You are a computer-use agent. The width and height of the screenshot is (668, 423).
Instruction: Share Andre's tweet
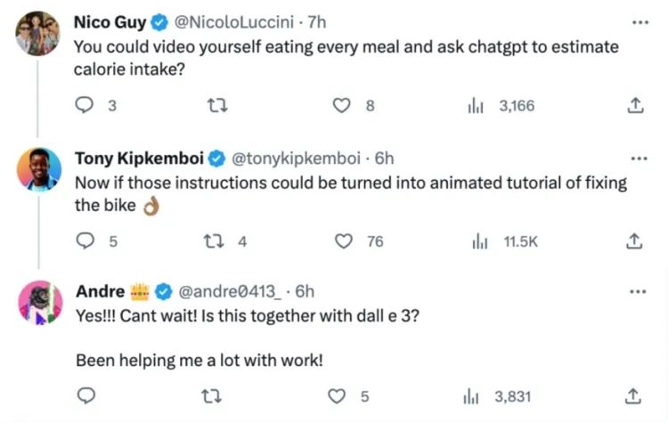[x=635, y=396]
